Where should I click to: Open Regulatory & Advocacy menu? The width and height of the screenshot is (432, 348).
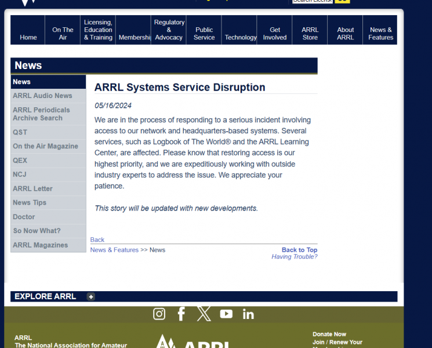(169, 30)
